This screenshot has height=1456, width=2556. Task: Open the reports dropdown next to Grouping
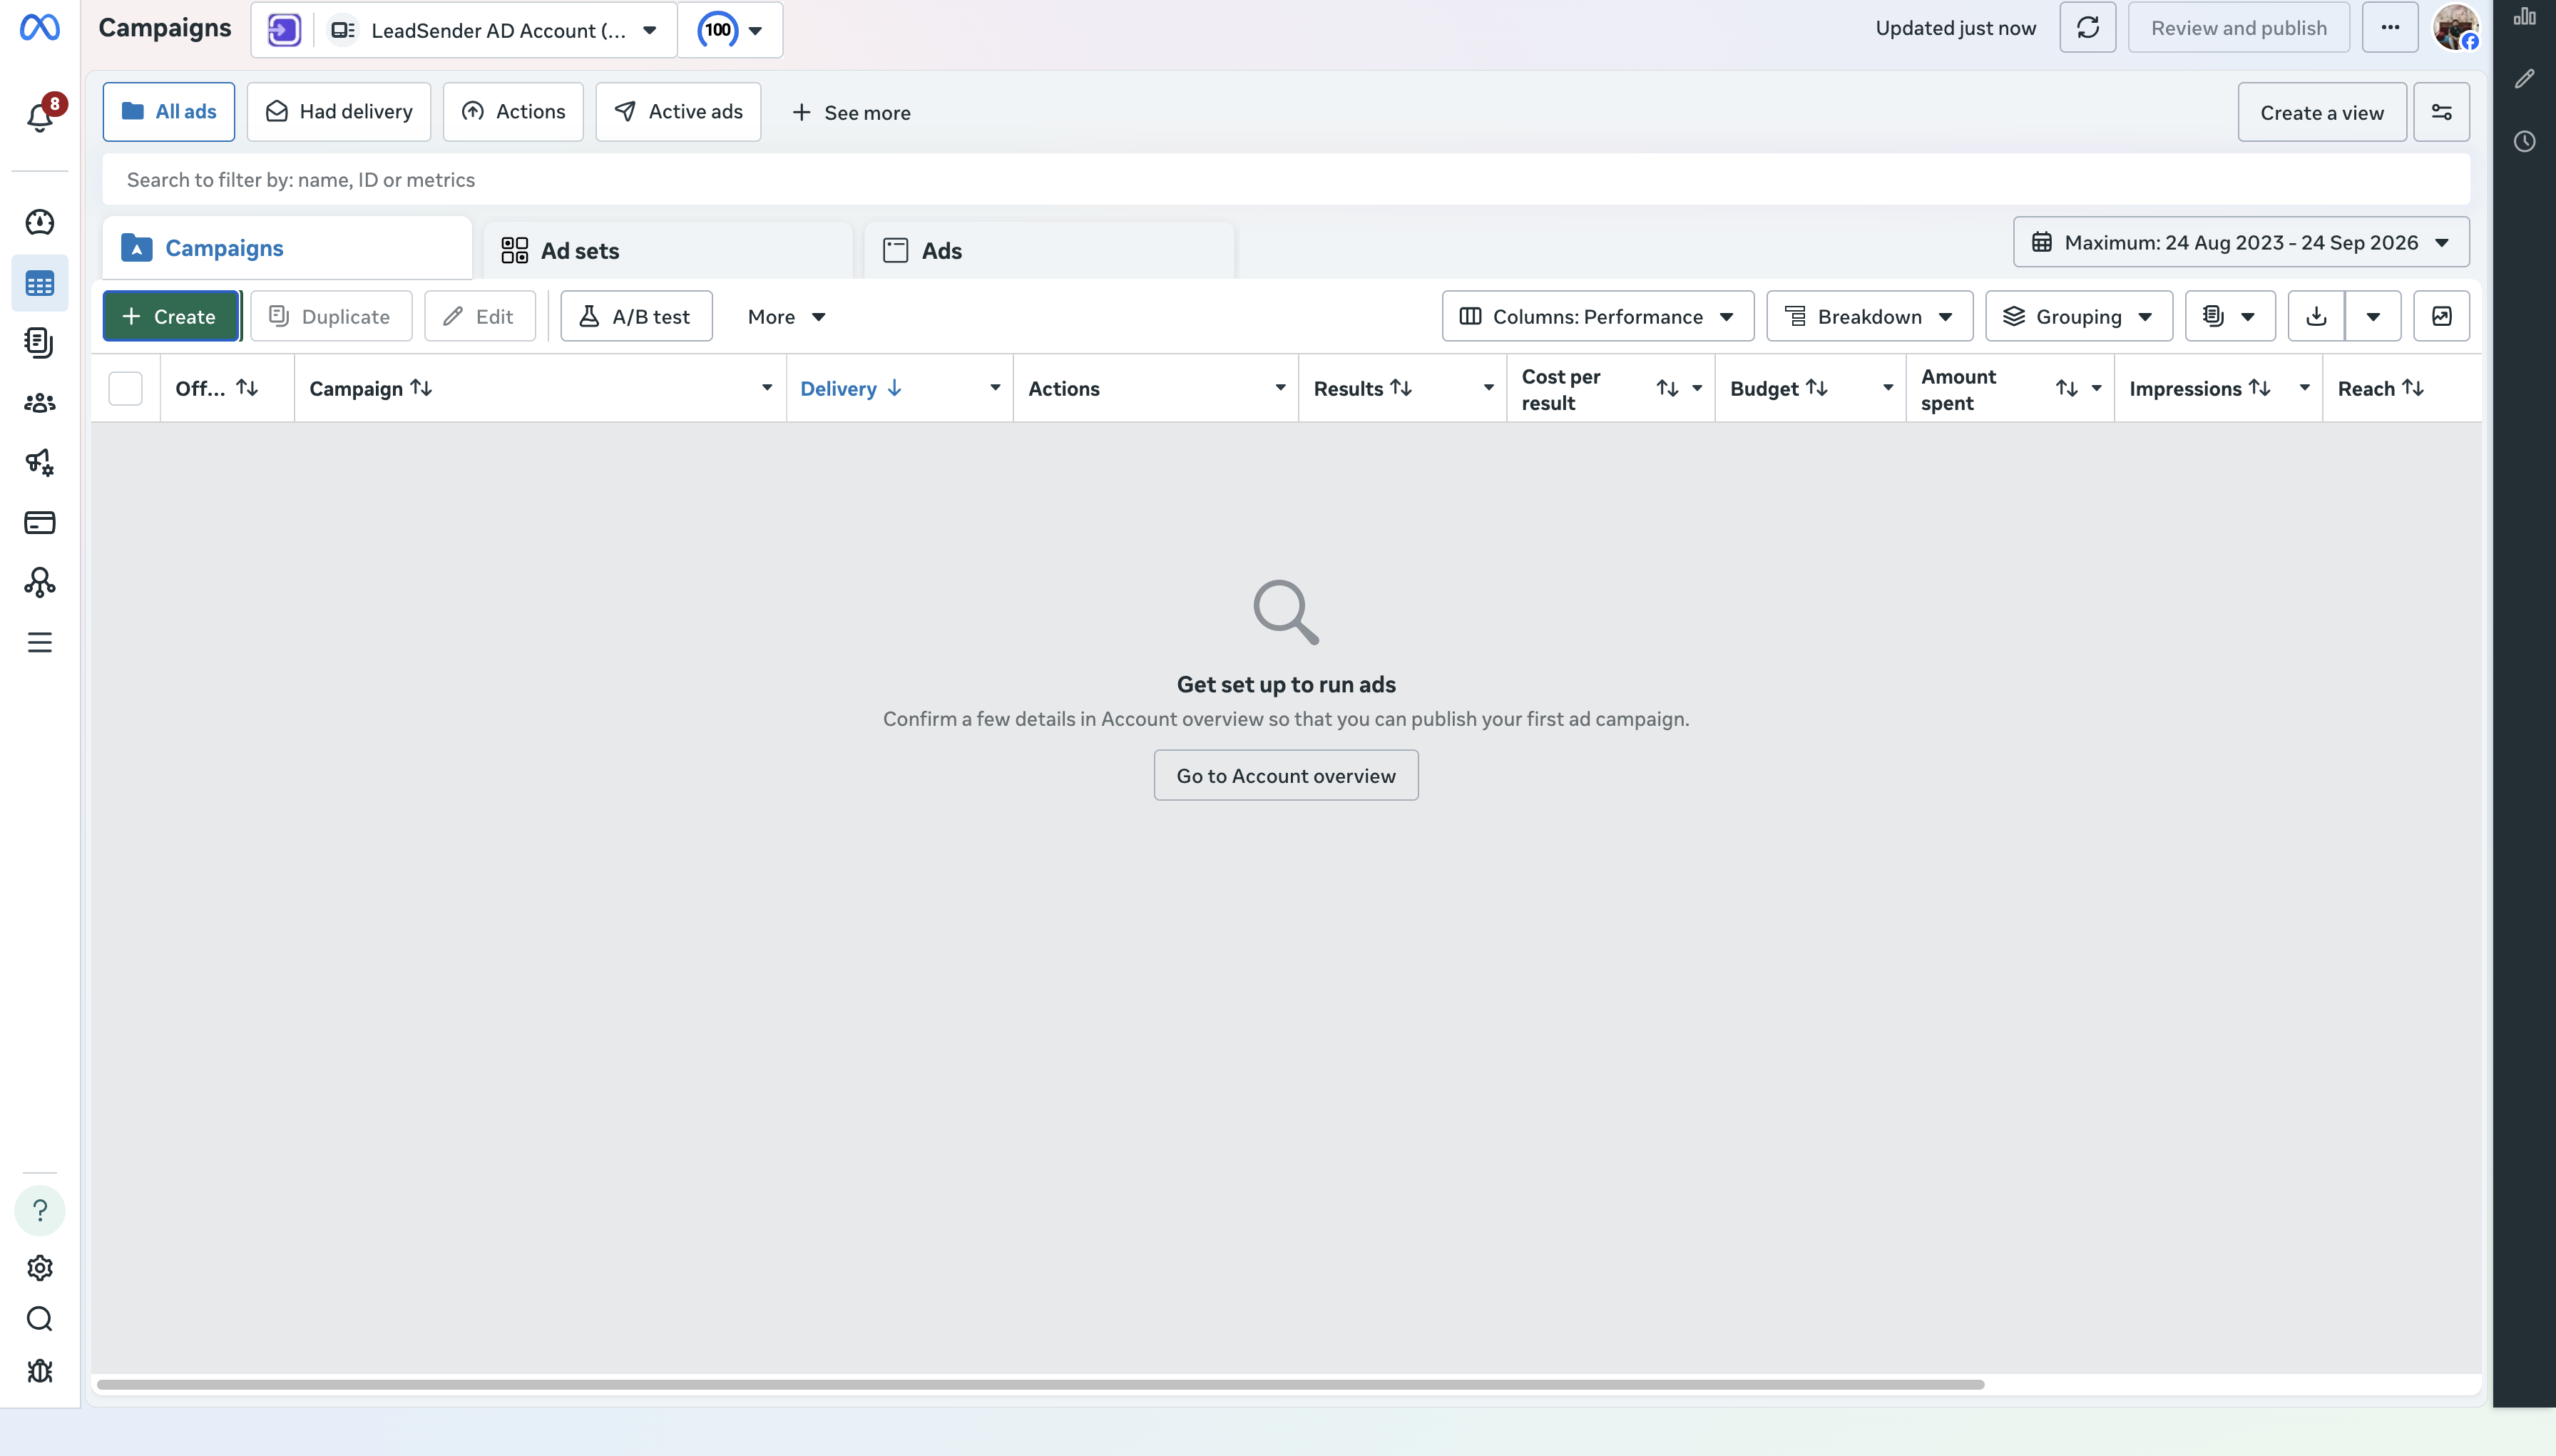tap(2230, 316)
